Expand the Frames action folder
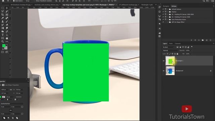Image resolution: width=215 pixels, height=121 pixels. (x=168, y=12)
